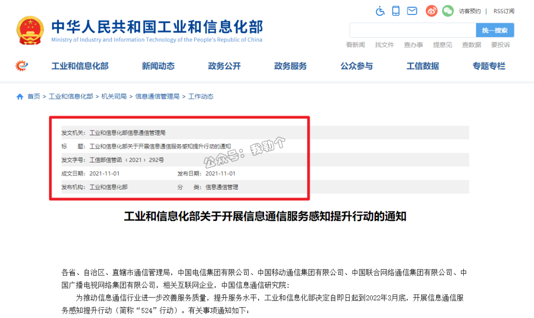Screen dimensions: 534x318
Task: Open the mobile version phone icon
Action: pyautogui.click(x=396, y=11)
